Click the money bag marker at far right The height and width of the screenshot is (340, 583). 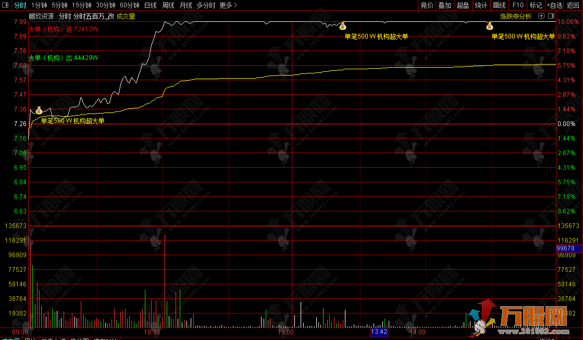click(x=489, y=26)
